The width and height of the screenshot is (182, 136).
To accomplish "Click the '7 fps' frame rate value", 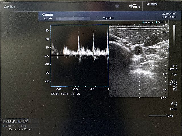I will pyautogui.click(x=174, y=74).
